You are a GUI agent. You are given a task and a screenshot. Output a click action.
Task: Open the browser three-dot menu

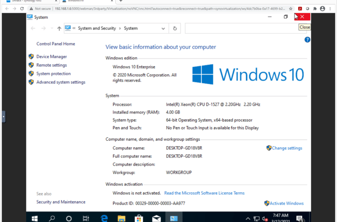tap(330, 9)
